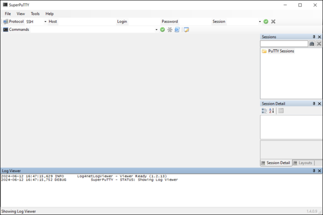Switch to the Layouts tab
Image resolution: width=323 pixels, height=215 pixels.
pyautogui.click(x=303, y=163)
